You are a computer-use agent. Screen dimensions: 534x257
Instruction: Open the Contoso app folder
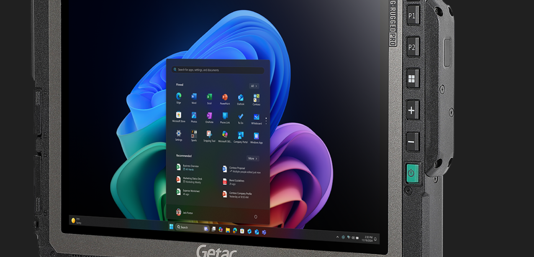(x=257, y=100)
